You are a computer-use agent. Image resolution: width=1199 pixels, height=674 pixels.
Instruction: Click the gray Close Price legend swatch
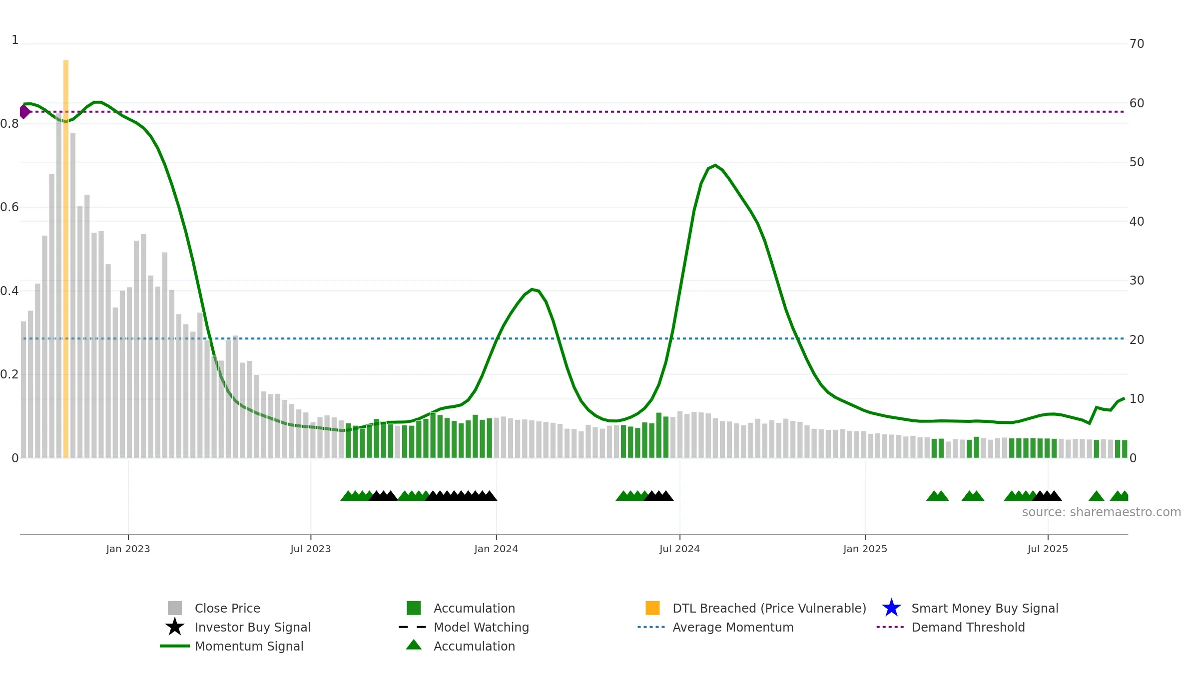(175, 608)
